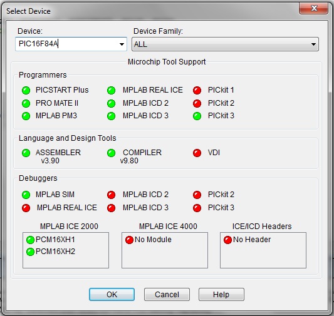The height and width of the screenshot is (316, 334).
Task: Click green indicator beside PCM16XH1
Action: pyautogui.click(x=30, y=240)
